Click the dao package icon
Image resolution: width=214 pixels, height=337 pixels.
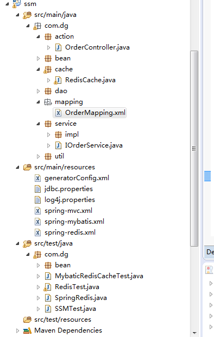coord(48,91)
